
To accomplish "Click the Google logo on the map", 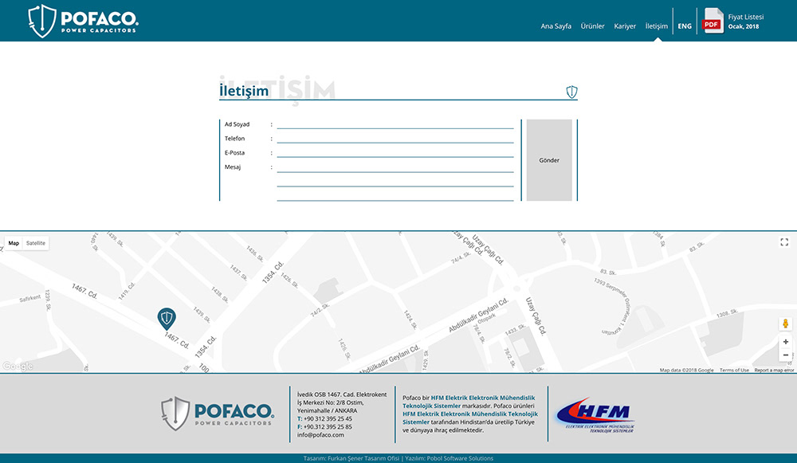I will (18, 366).
